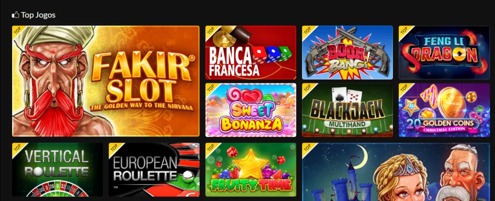The image size is (495, 201).
Task: Click the TOP ribbon on Banca Francesa
Action: pyautogui.click(x=211, y=31)
